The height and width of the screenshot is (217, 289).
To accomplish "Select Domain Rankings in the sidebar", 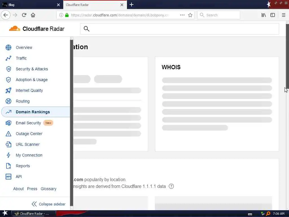I will (x=36, y=112).
